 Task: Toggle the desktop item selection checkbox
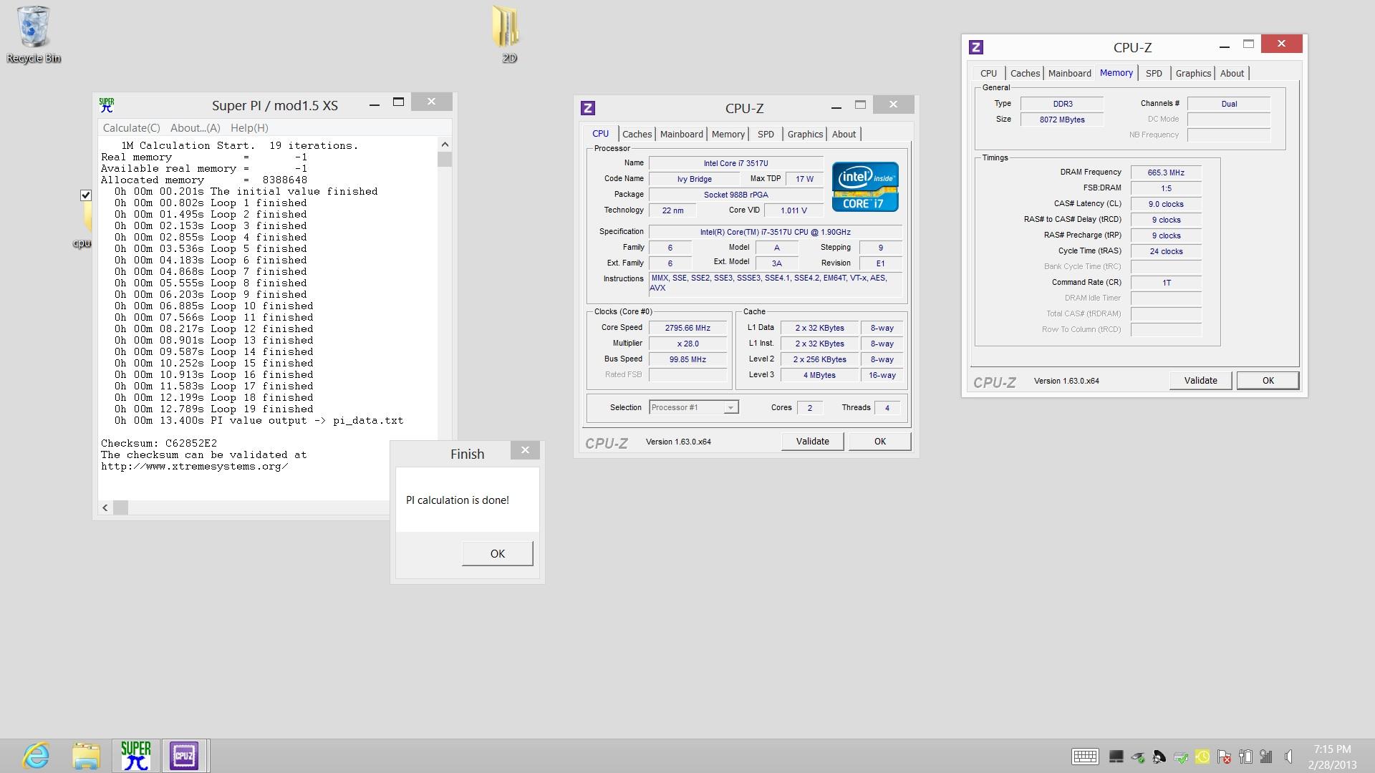[x=86, y=195]
